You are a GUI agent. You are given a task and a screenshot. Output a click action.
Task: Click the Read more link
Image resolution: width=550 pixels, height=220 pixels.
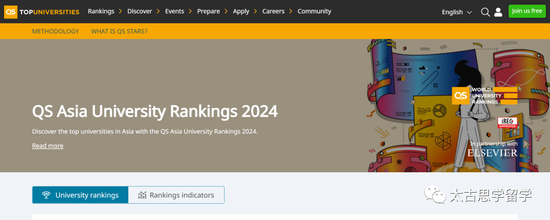pos(48,145)
